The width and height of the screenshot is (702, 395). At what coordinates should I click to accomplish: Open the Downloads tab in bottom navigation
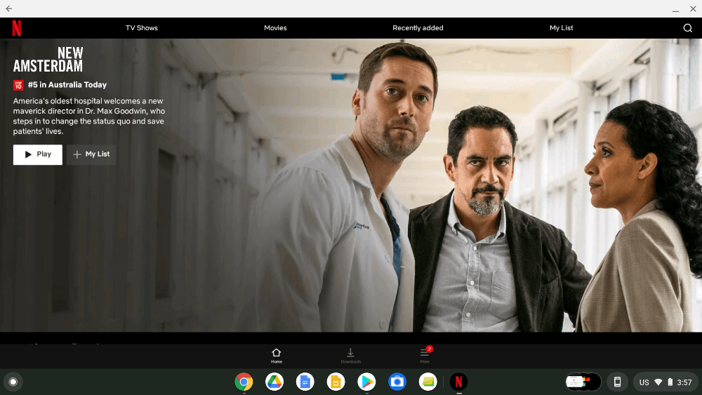(x=350, y=356)
